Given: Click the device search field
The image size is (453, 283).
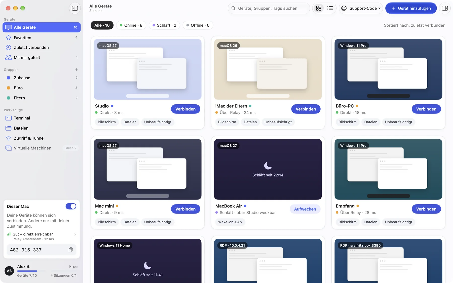Looking at the screenshot, I should [x=269, y=8].
